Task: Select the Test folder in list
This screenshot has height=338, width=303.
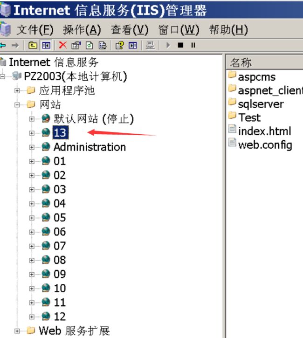Action: tap(249, 117)
